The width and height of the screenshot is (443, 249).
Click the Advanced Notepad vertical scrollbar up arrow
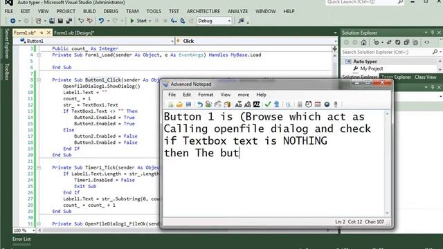click(388, 113)
